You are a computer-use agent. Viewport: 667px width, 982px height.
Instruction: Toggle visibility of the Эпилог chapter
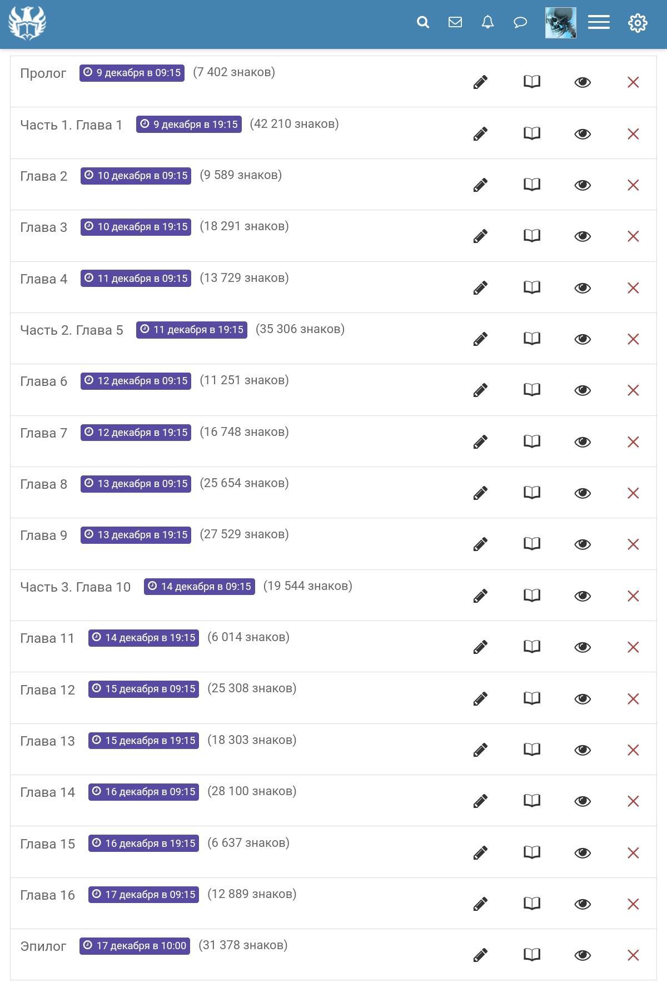[583, 955]
